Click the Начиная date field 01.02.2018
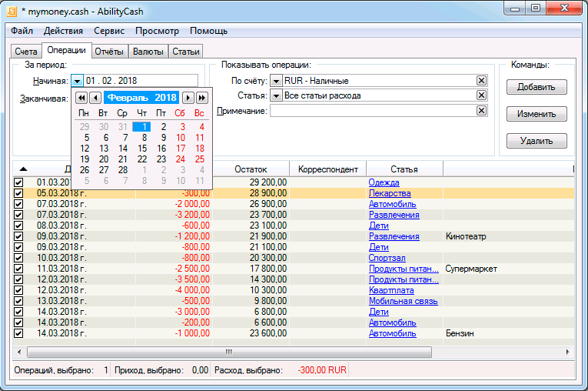588x391 pixels. (x=141, y=81)
